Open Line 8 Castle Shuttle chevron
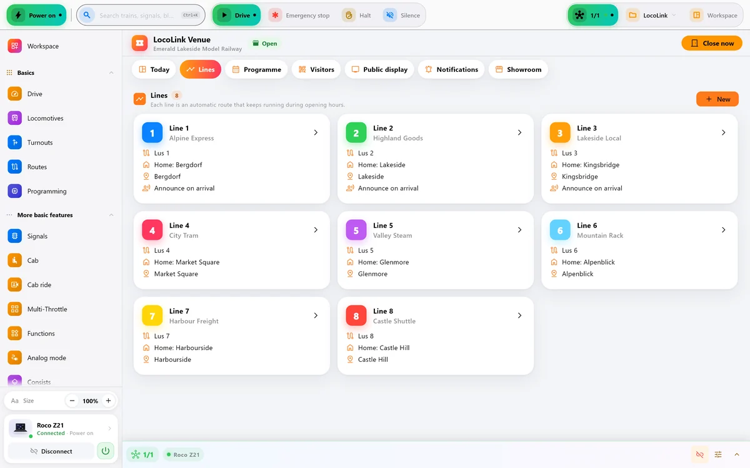Image resolution: width=750 pixels, height=468 pixels. click(x=519, y=315)
